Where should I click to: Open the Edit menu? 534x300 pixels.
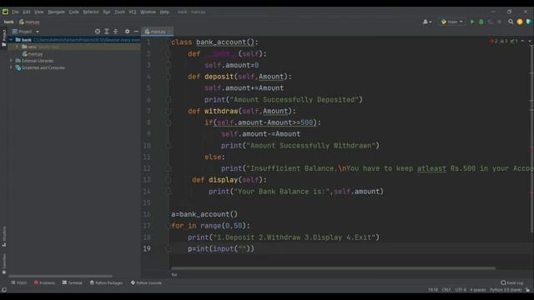27,12
